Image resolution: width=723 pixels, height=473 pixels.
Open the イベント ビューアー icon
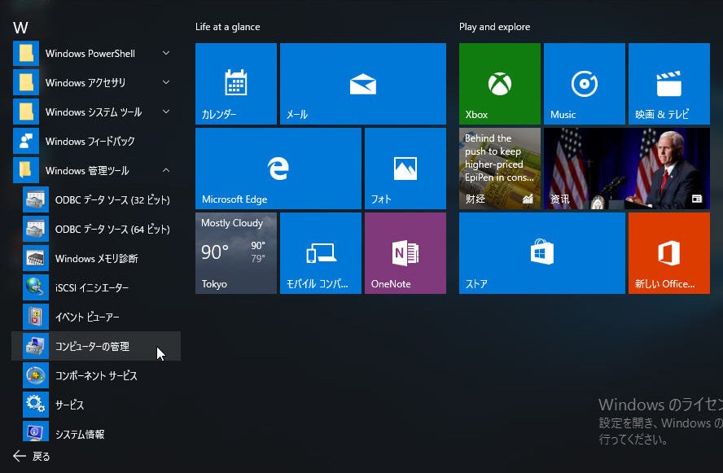[36, 317]
